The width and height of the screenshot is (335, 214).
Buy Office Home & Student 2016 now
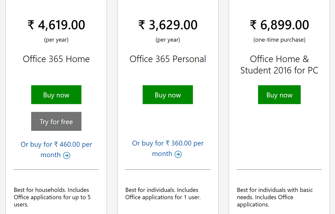(x=279, y=95)
